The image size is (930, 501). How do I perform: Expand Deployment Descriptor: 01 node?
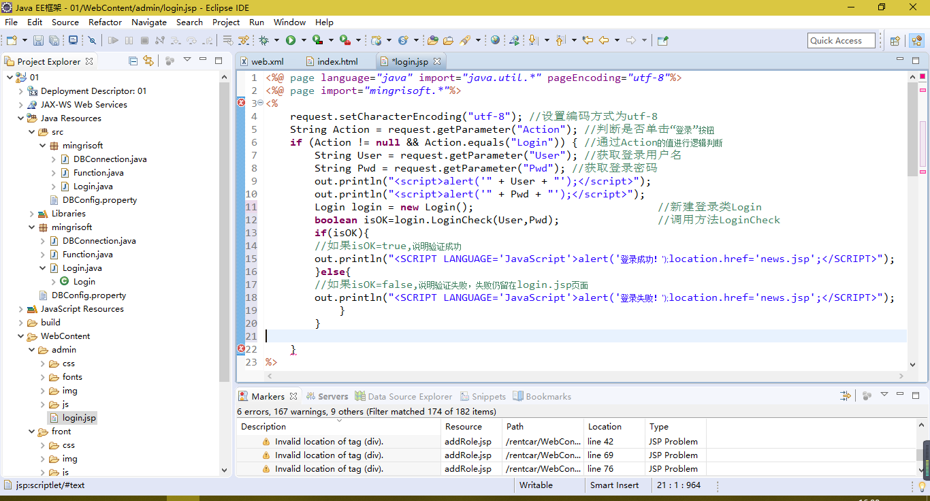coord(20,91)
